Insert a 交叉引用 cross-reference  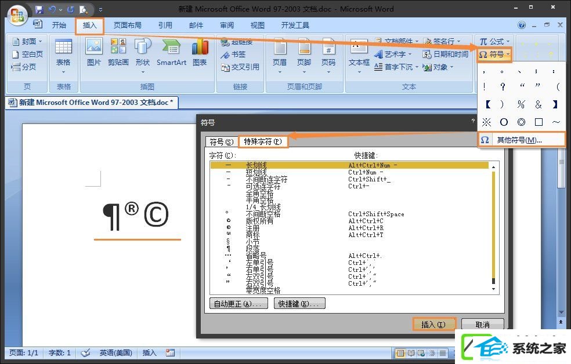coord(240,67)
